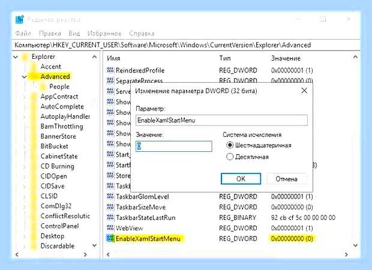Viewport: 372px width, 270px height.
Task: Click the TaskbarSizeMove value icon
Action: coord(110,207)
